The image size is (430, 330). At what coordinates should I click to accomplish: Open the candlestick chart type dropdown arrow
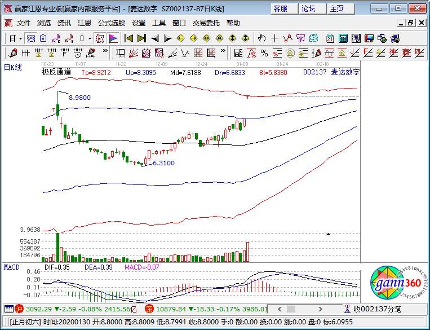[x=90, y=39]
